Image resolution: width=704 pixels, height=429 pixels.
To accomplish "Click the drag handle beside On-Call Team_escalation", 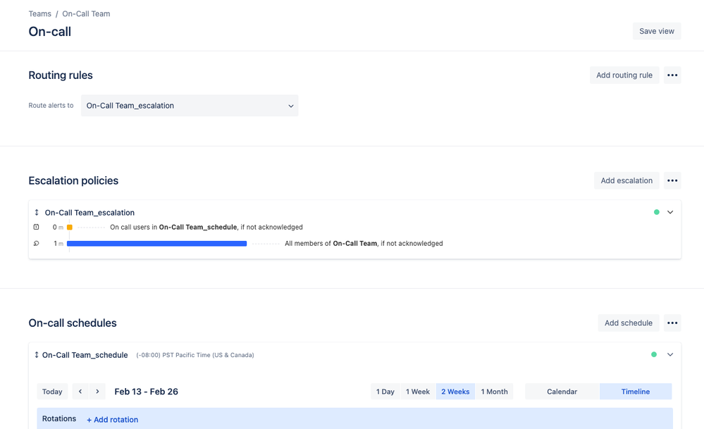I will pyautogui.click(x=36, y=212).
